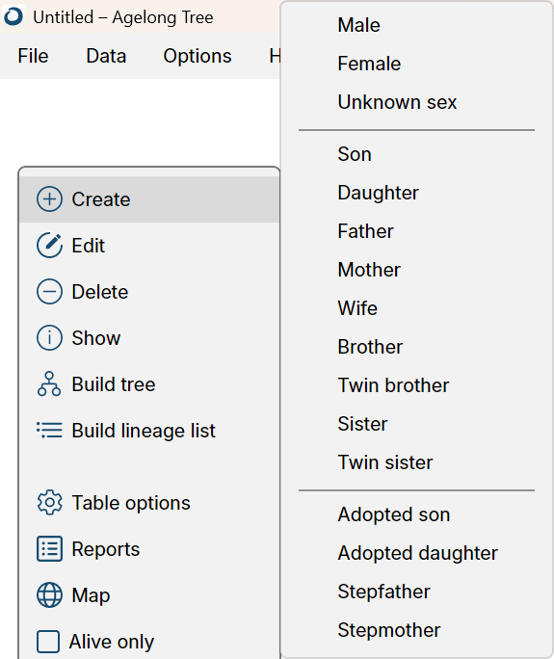This screenshot has width=554, height=659.
Task: Select Unknown sex in the submenu
Action: (x=397, y=102)
